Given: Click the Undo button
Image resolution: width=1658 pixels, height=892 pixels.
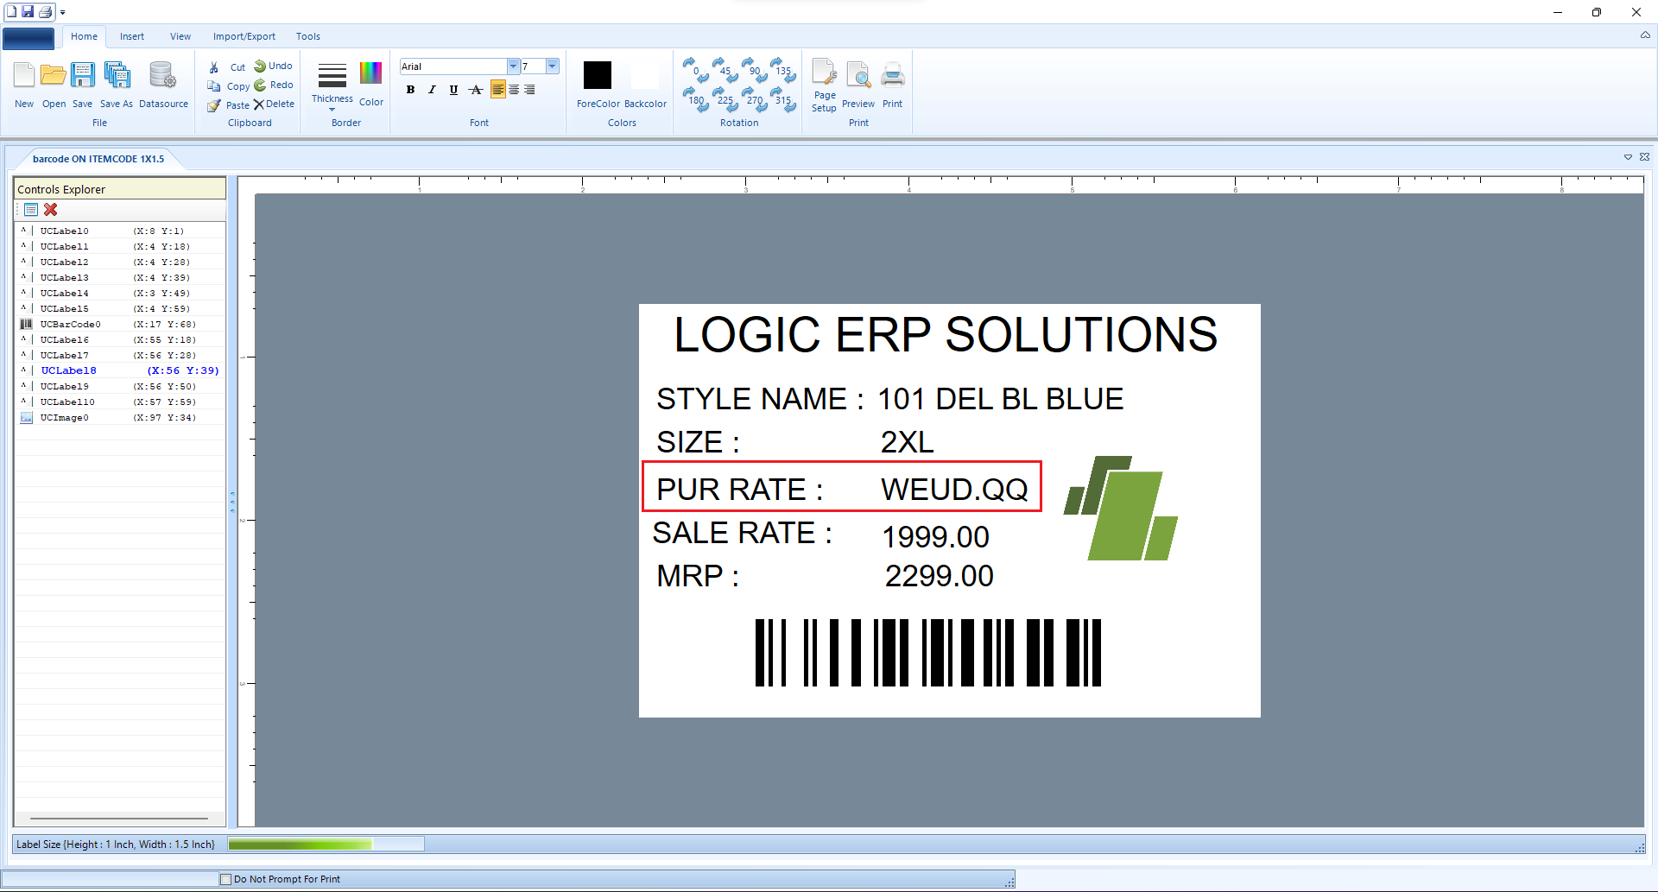Looking at the screenshot, I should (x=273, y=66).
